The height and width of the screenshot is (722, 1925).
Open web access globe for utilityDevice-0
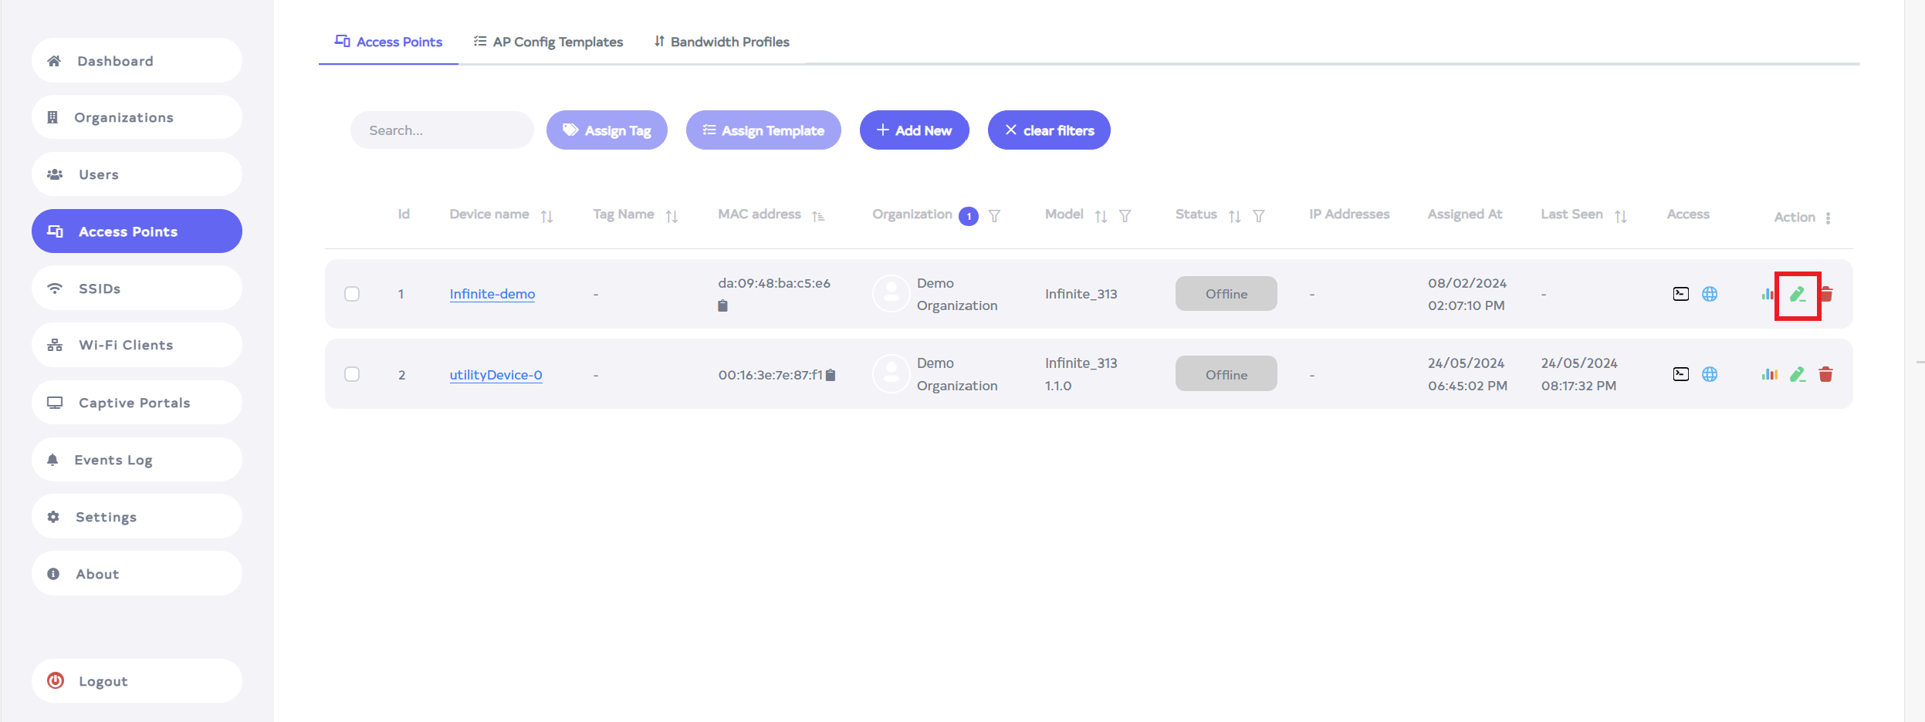[x=1710, y=374]
